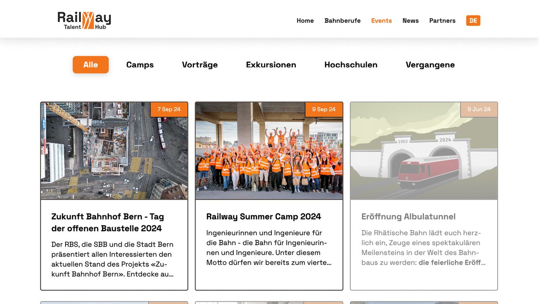Switch language with the DE button
The image size is (539, 304).
pyautogui.click(x=473, y=21)
